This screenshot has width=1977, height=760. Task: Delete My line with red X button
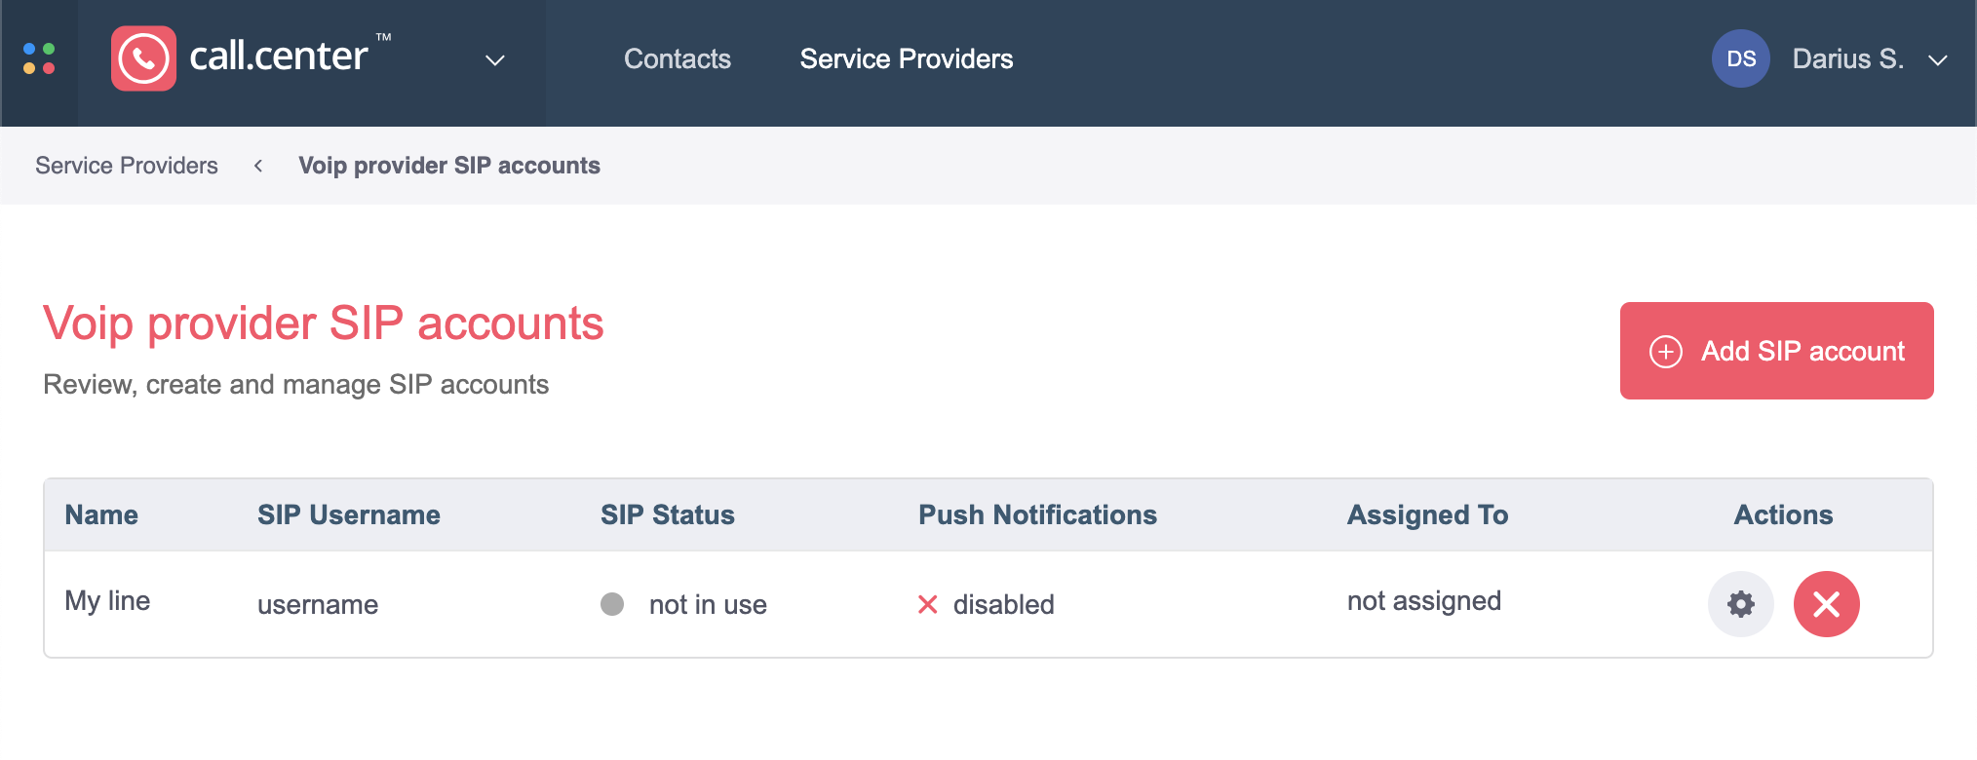(1827, 604)
